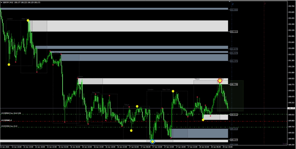This screenshot has width=296, height=149.
Task: Select the 189.377 zone price label
Action: (234, 140)
